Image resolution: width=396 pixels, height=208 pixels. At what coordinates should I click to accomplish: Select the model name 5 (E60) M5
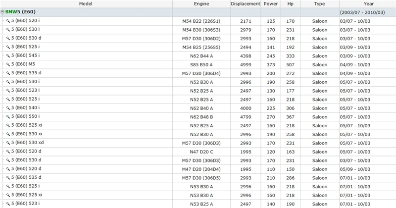tap(23, 64)
